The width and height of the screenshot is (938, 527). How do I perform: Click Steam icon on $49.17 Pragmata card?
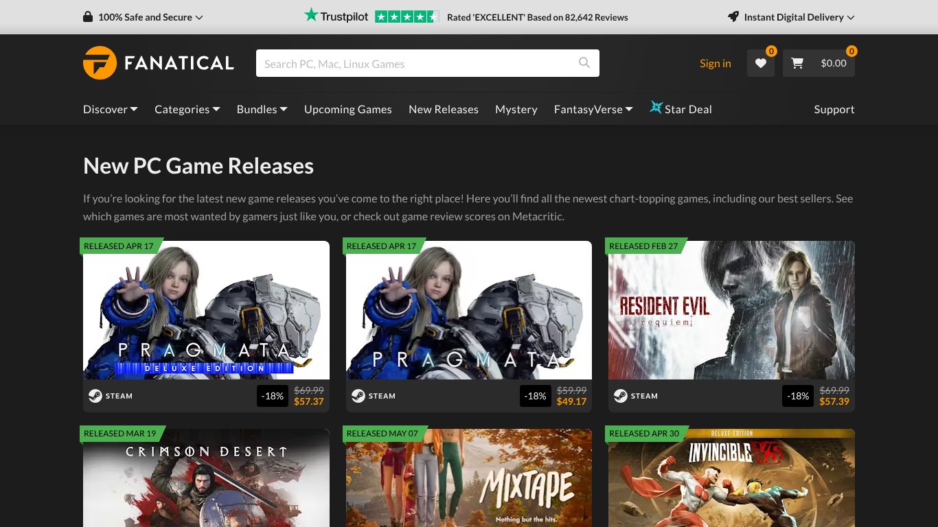click(x=358, y=396)
